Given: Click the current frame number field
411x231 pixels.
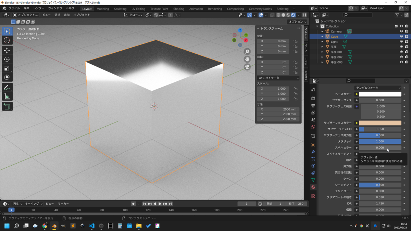Looking at the screenshot, I should coord(247,204).
